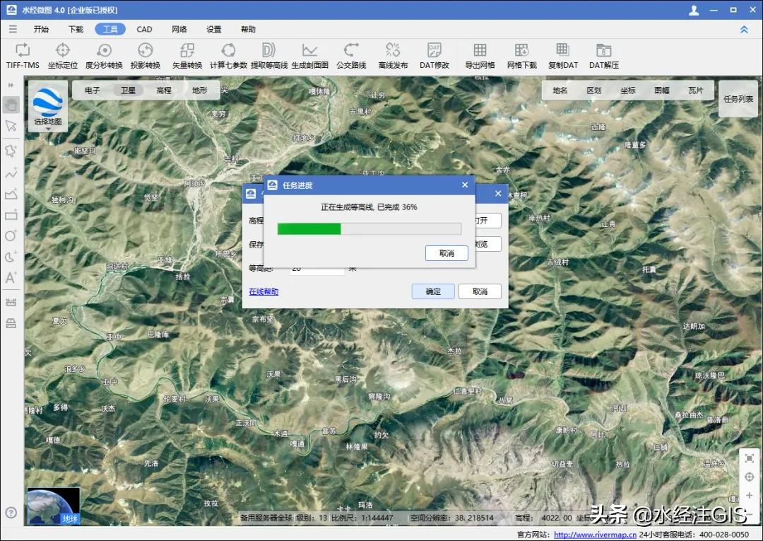Toggle the 图幅 map sheet overlay
Screen dimensions: 763x541
click(662, 90)
